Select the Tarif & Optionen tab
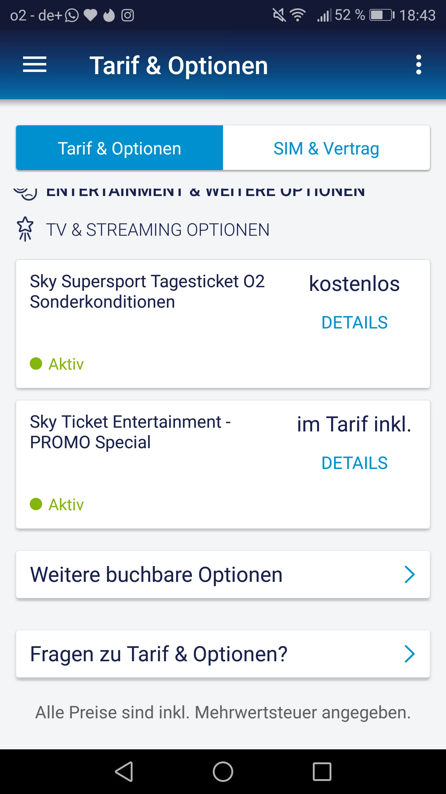Screen dimensions: 446x794 (120, 148)
